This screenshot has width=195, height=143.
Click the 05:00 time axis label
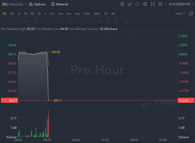(x=47, y=140)
